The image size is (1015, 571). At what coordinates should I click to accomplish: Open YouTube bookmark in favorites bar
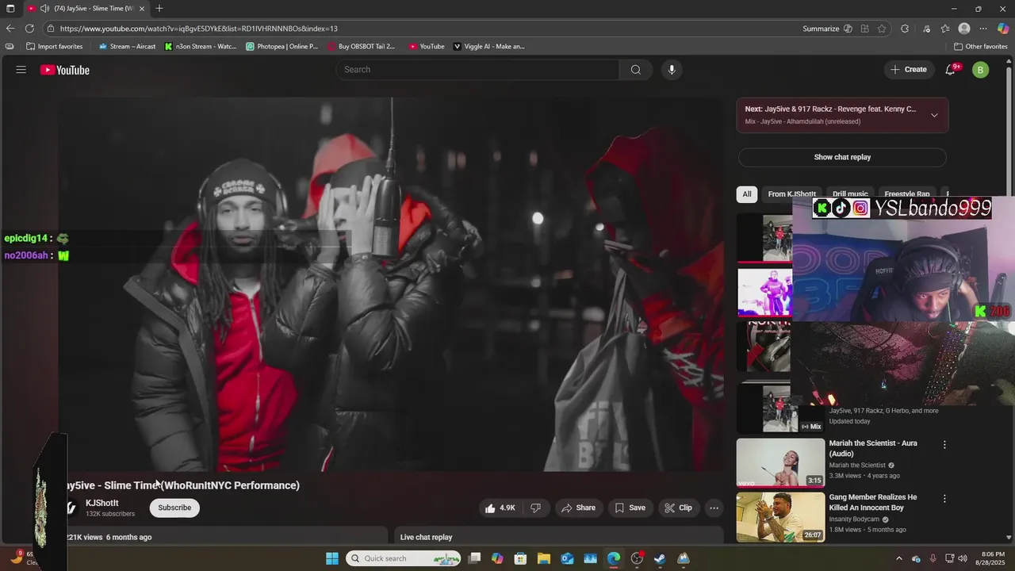pyautogui.click(x=427, y=46)
